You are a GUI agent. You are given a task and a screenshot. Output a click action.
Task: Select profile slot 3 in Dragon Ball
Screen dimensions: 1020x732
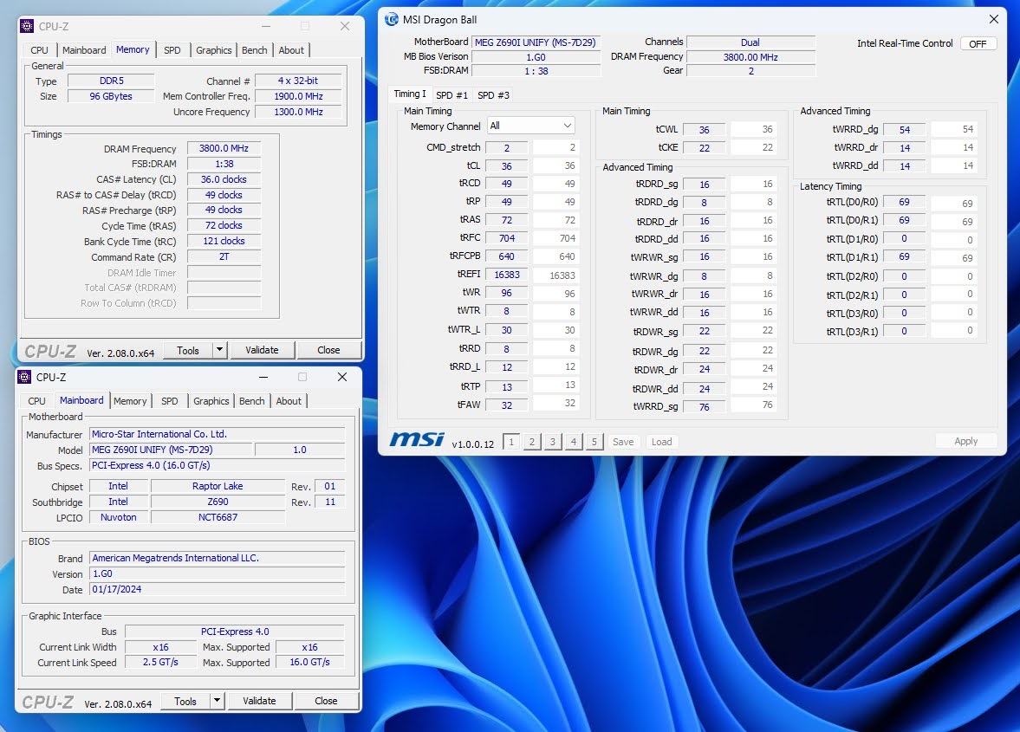tap(553, 442)
